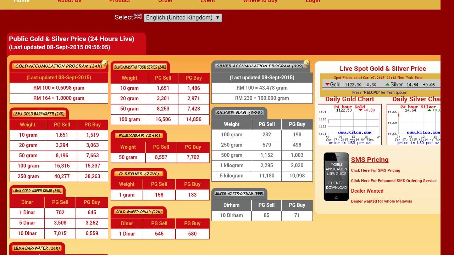The width and height of the screenshot is (454, 255).
Task: Select the 3,262 buy price for 5 Dinar
Action: tap(92, 223)
